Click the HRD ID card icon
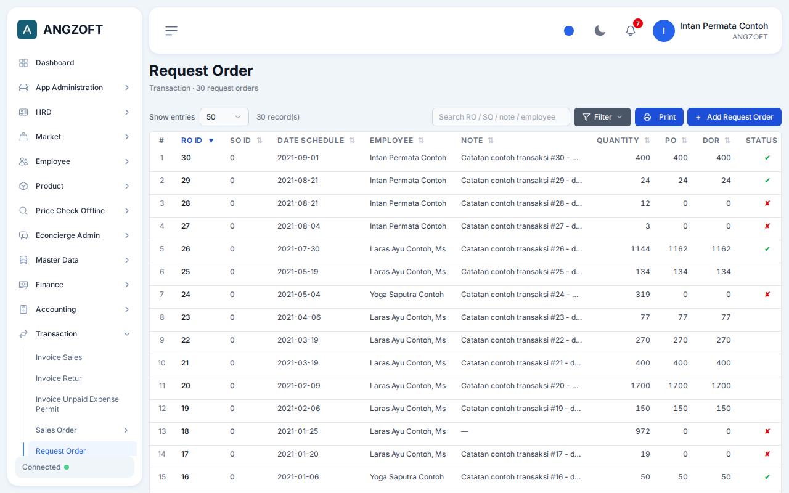This screenshot has height=493, width=789. (23, 112)
